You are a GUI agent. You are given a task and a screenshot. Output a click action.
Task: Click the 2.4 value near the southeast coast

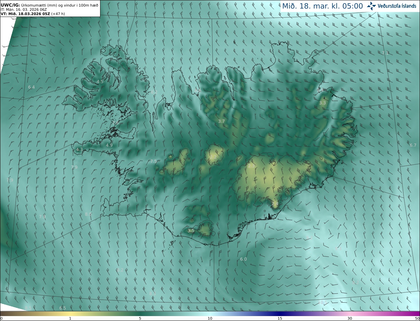[275, 203]
